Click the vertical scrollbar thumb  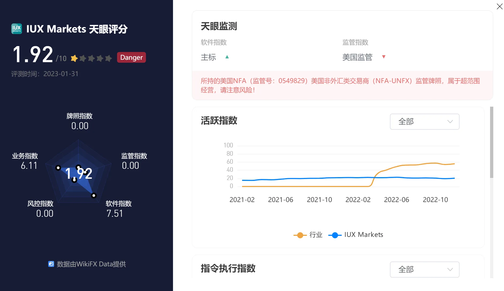tap(492, 142)
